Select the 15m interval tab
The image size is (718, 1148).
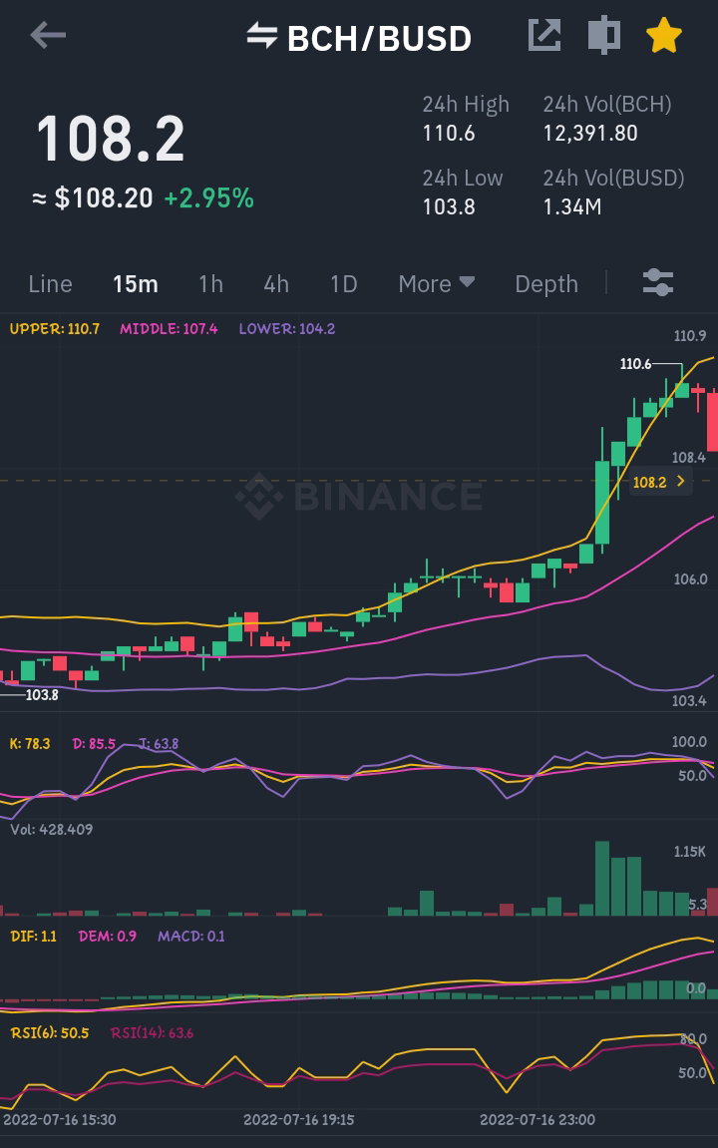tap(136, 283)
